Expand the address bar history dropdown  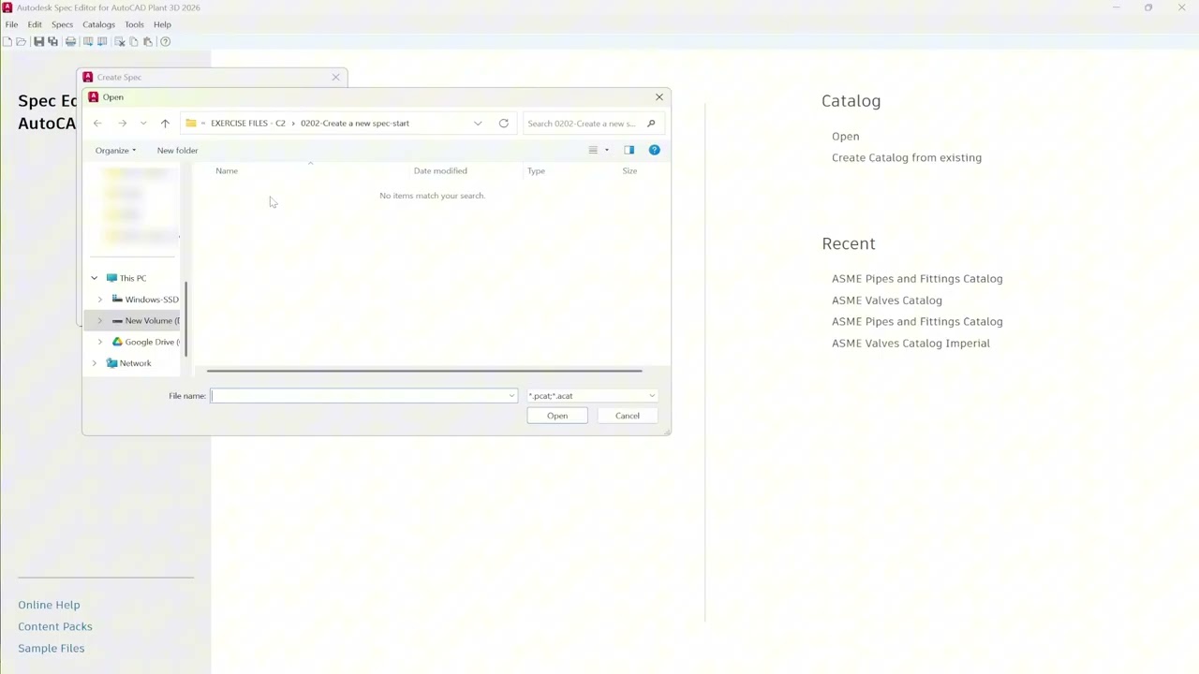[x=478, y=124]
